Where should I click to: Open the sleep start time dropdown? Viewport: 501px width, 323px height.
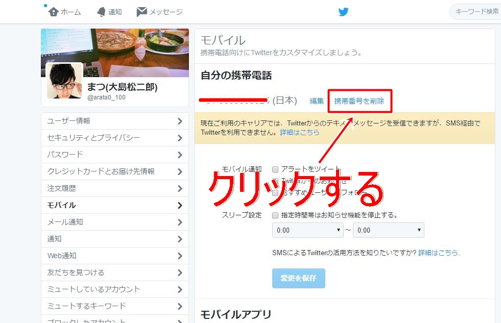[307, 230]
